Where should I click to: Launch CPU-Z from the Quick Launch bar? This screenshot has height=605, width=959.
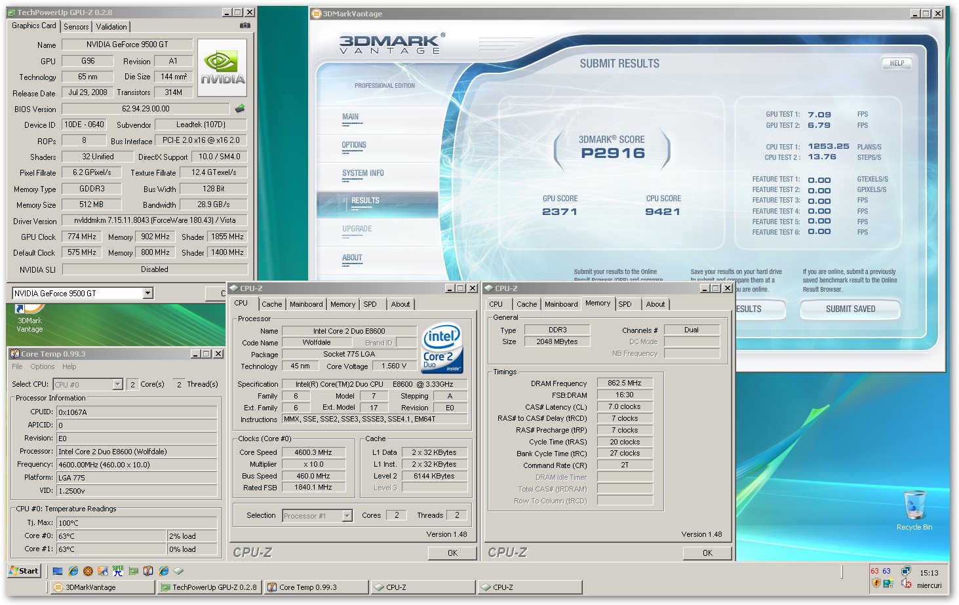click(x=178, y=572)
